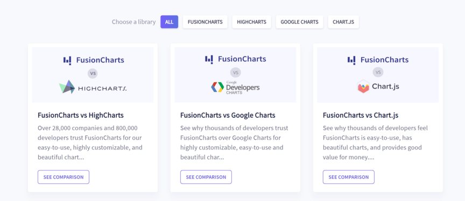Image resolution: width=465 pixels, height=201 pixels.
Task: Click FusionCharts logo in the Google Charts card
Action: pos(236,59)
